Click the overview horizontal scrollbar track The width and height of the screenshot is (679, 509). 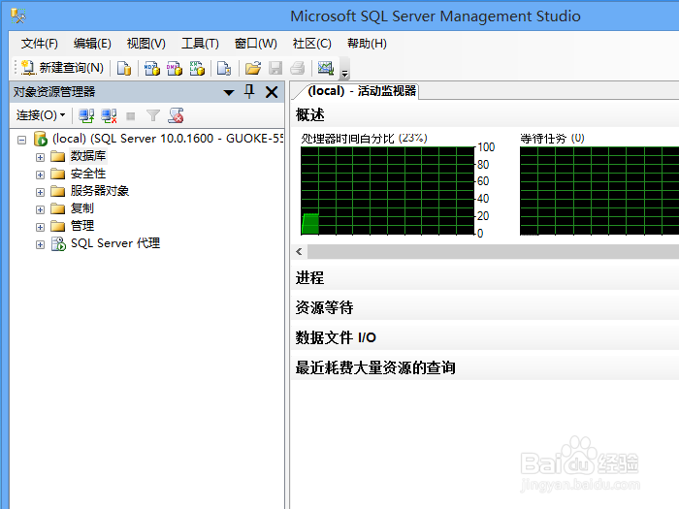coord(493,251)
